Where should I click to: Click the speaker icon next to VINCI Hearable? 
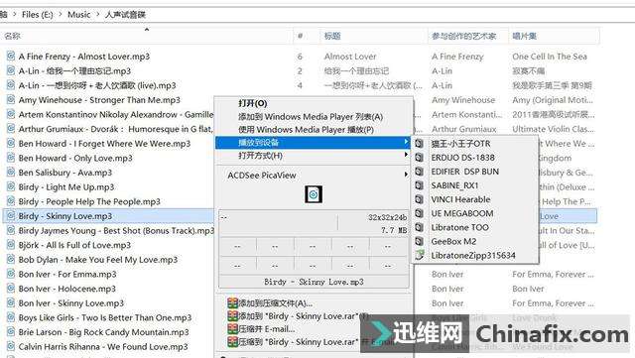[x=420, y=199]
